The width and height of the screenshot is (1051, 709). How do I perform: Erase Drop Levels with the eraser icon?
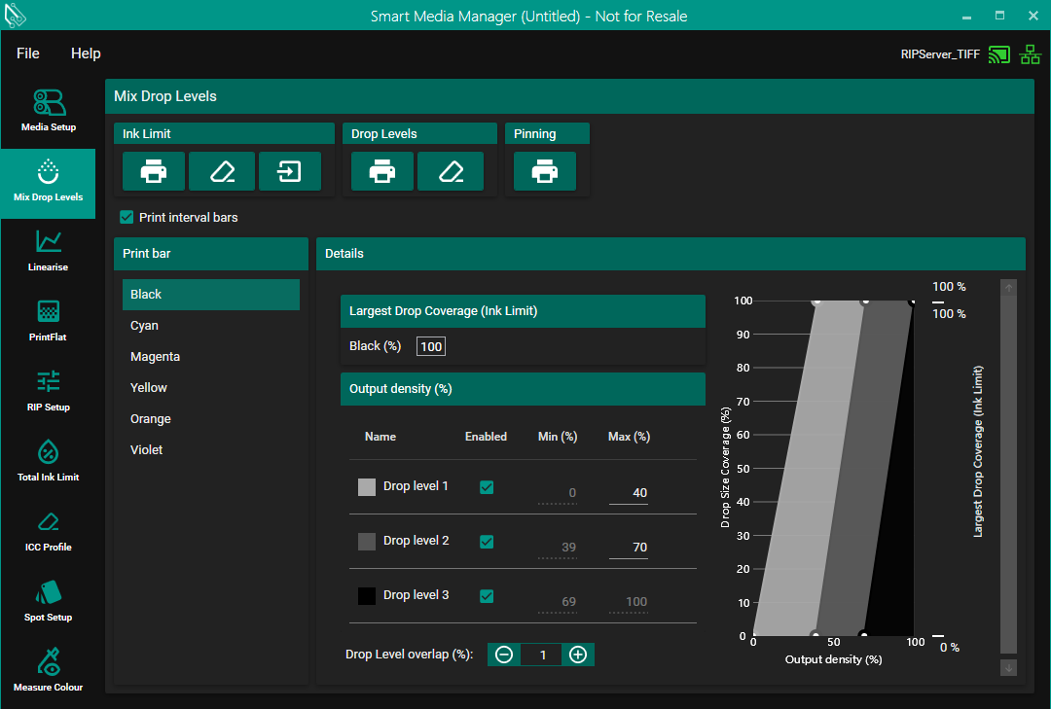tap(450, 171)
